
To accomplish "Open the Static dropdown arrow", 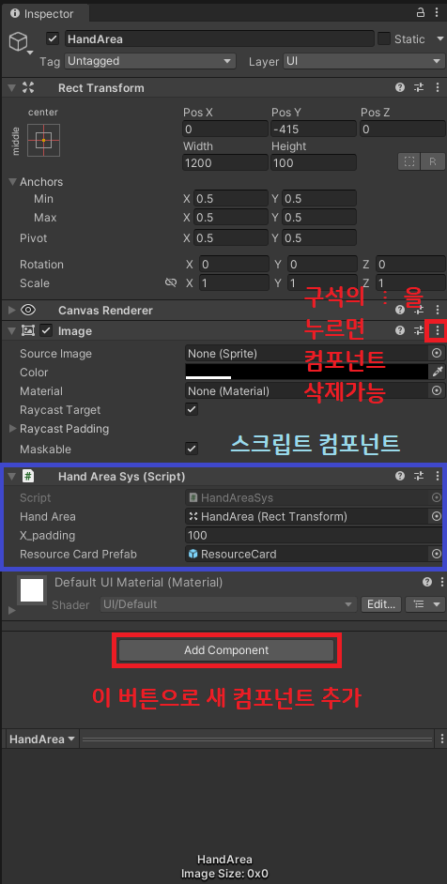I will (x=440, y=38).
